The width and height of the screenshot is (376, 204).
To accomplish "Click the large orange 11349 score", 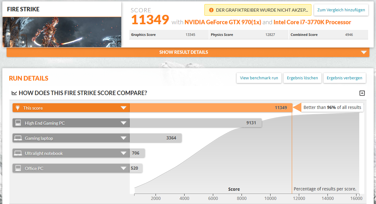I will tap(150, 20).
